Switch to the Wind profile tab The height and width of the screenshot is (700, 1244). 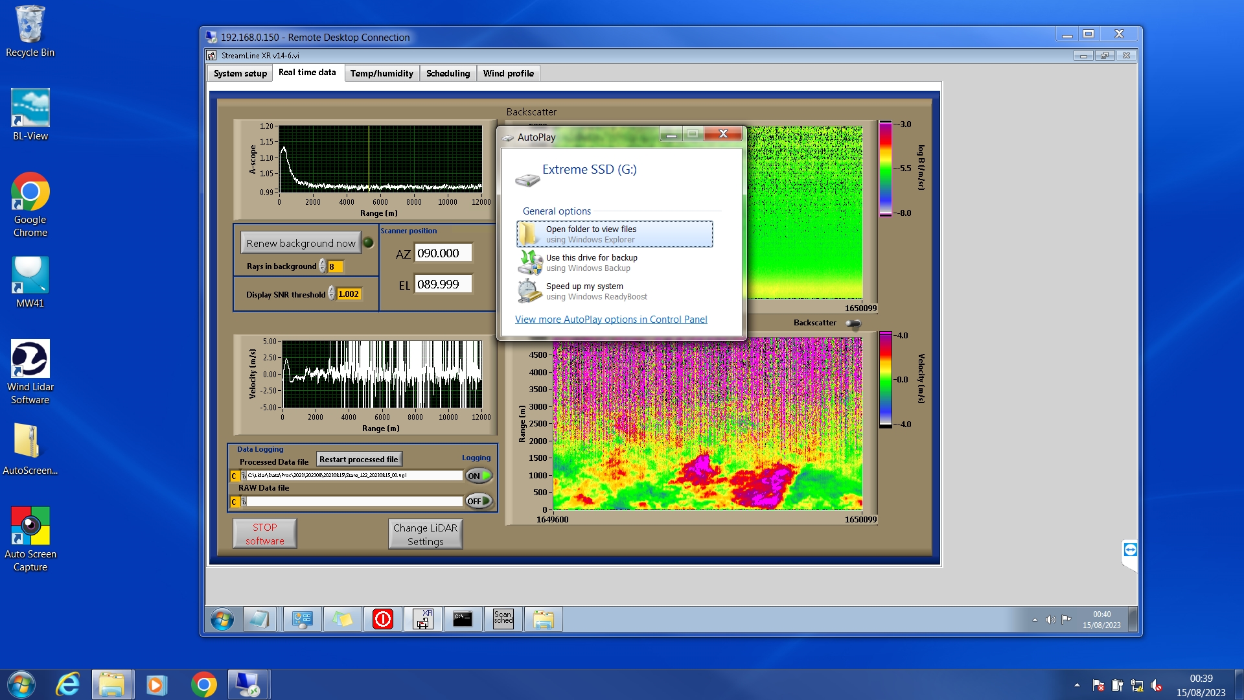point(508,73)
